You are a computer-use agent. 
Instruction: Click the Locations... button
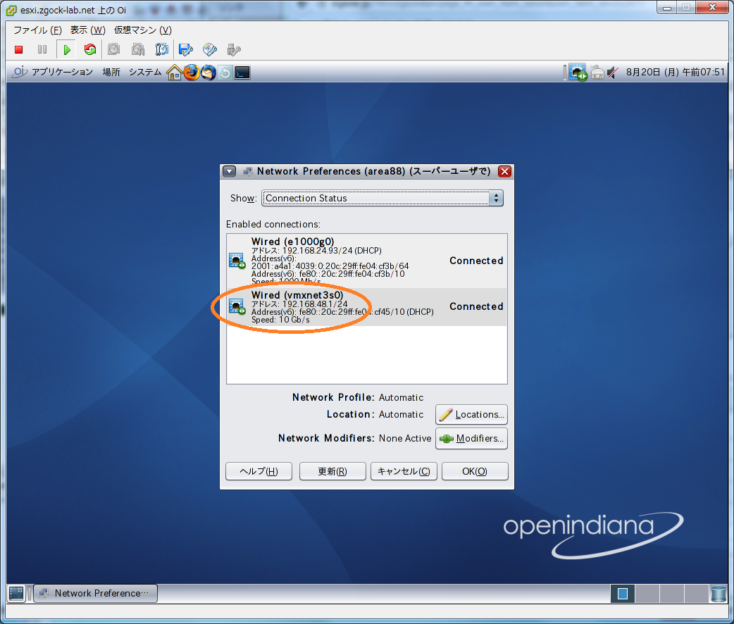(x=471, y=414)
